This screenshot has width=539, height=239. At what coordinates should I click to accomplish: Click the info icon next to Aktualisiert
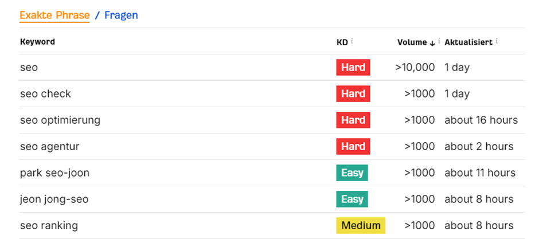tap(497, 41)
